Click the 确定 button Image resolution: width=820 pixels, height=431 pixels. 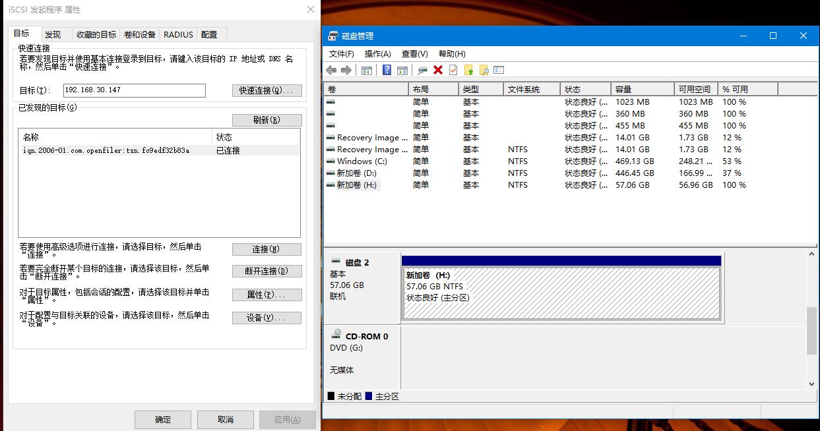163,420
